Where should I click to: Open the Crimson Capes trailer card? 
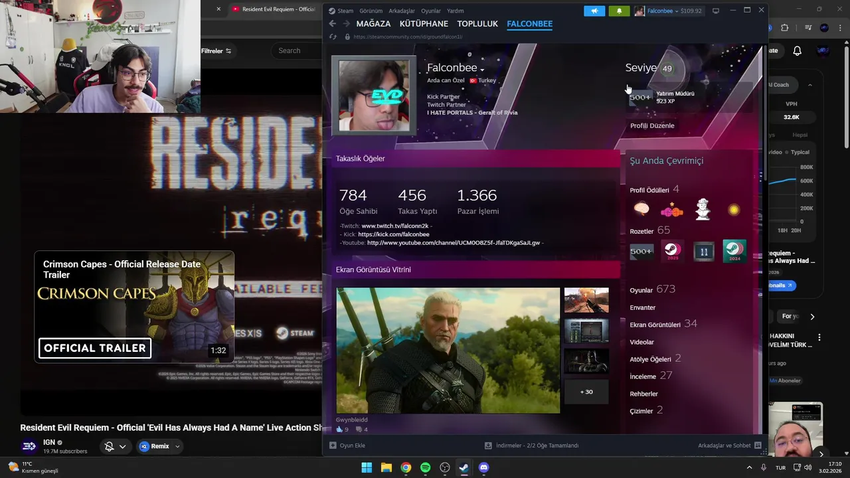coord(134,307)
